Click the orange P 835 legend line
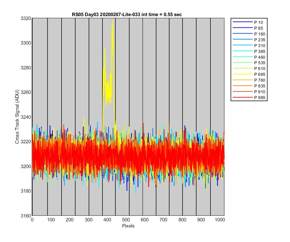 243,86
